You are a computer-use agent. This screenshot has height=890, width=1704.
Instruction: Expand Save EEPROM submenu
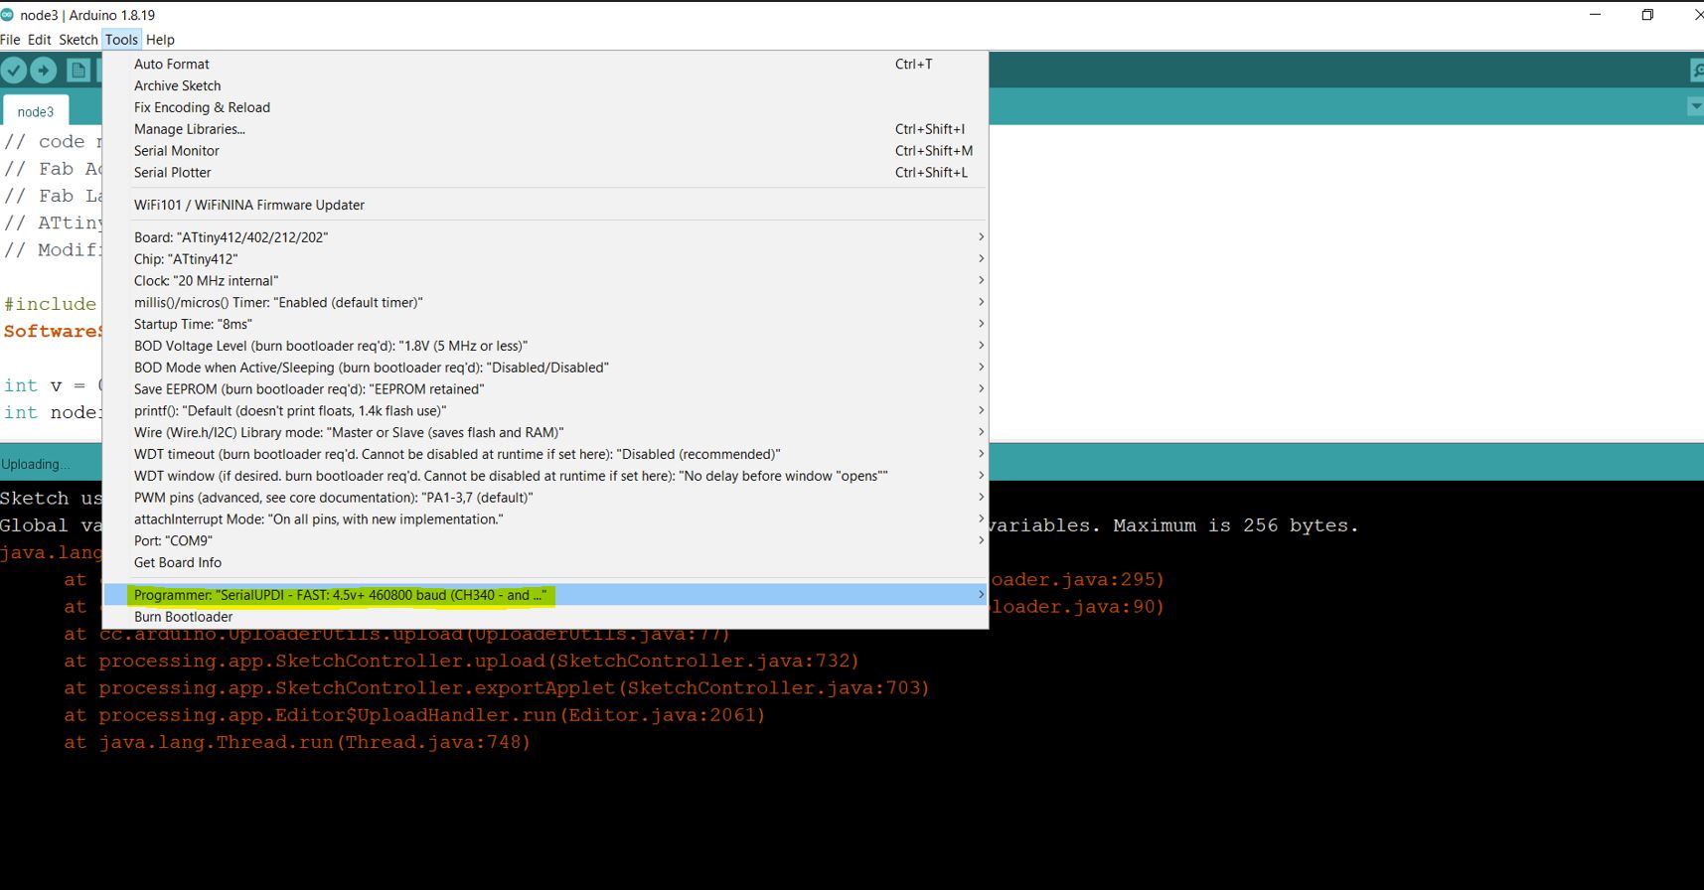[x=545, y=389]
